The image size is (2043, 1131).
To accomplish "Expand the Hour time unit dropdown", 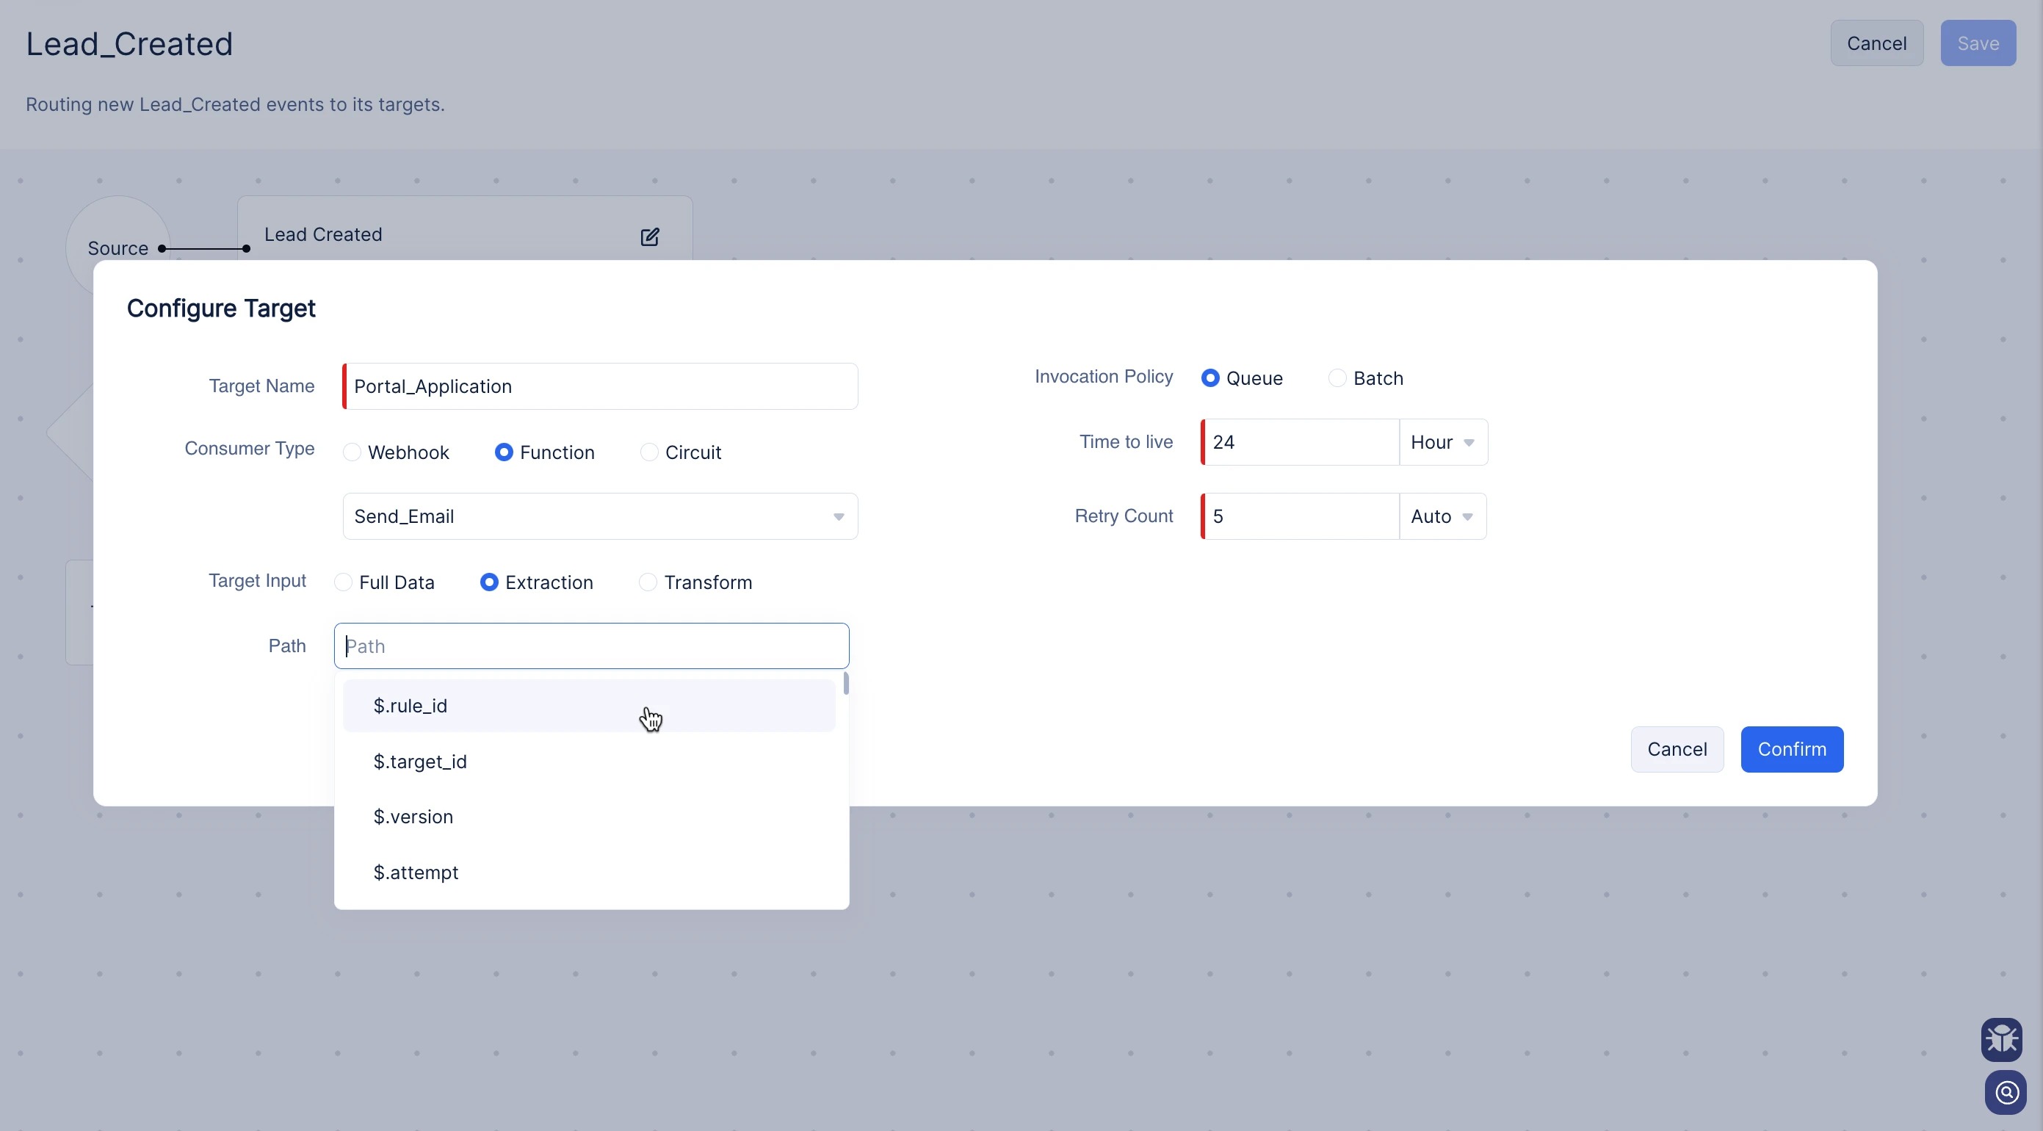I will pos(1442,442).
